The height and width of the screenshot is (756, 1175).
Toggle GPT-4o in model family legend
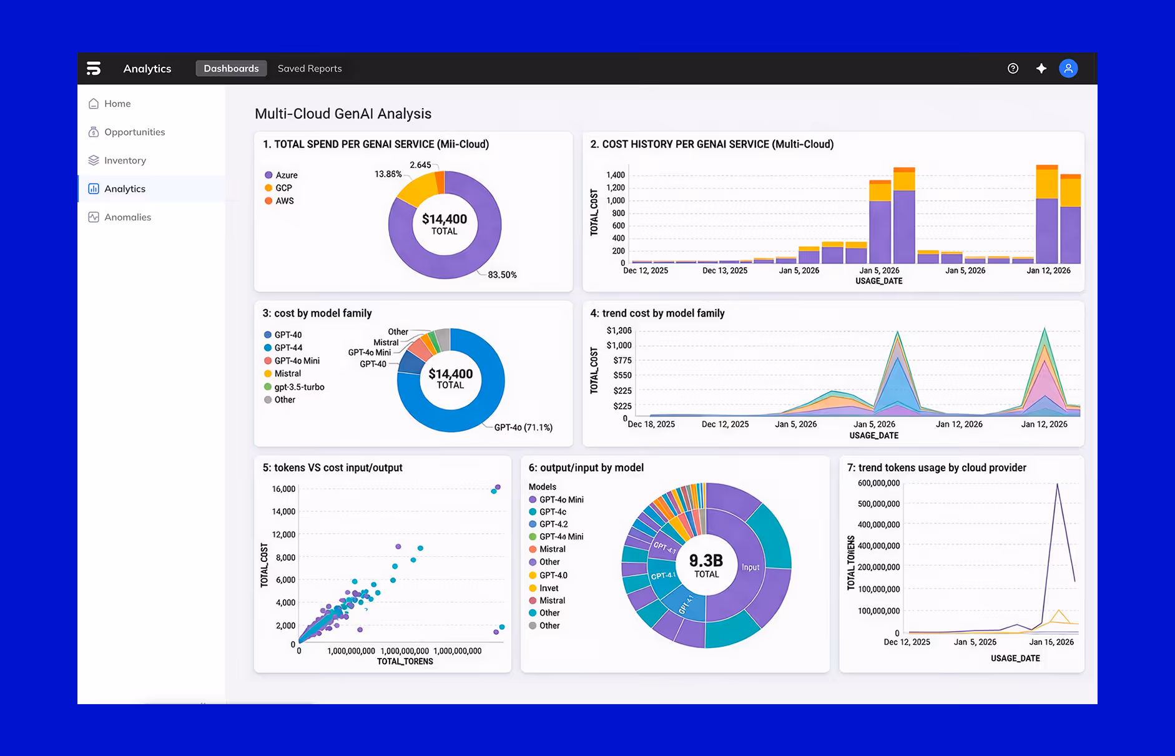click(284, 335)
